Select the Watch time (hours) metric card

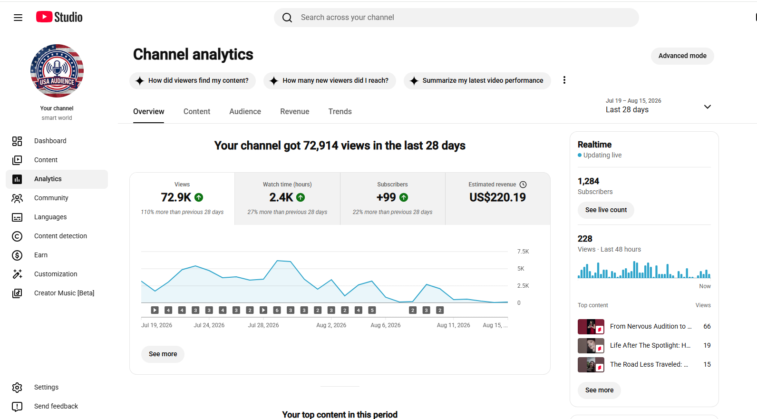tap(287, 199)
